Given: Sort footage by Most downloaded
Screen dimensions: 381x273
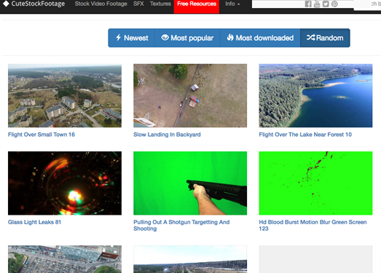Looking at the screenshot, I should point(260,38).
